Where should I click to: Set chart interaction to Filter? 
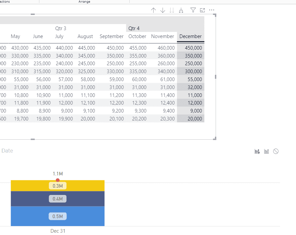[257, 151]
